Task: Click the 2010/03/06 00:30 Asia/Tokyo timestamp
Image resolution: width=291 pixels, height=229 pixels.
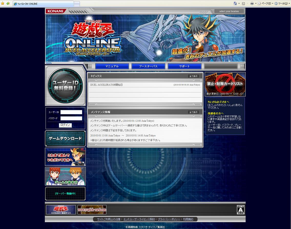Action: coord(187,85)
